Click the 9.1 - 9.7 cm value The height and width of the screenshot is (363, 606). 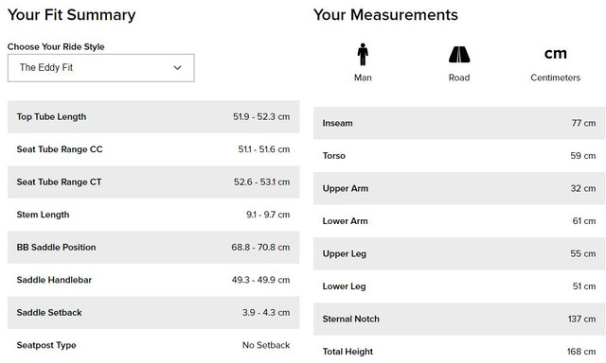268,215
